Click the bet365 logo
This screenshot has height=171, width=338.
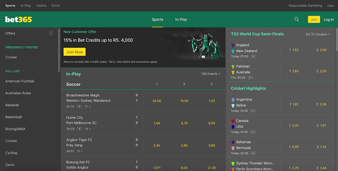[x=19, y=19]
